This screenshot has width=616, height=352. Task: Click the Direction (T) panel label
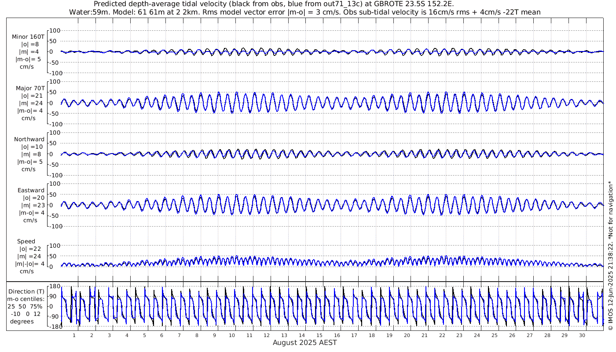pos(27,291)
